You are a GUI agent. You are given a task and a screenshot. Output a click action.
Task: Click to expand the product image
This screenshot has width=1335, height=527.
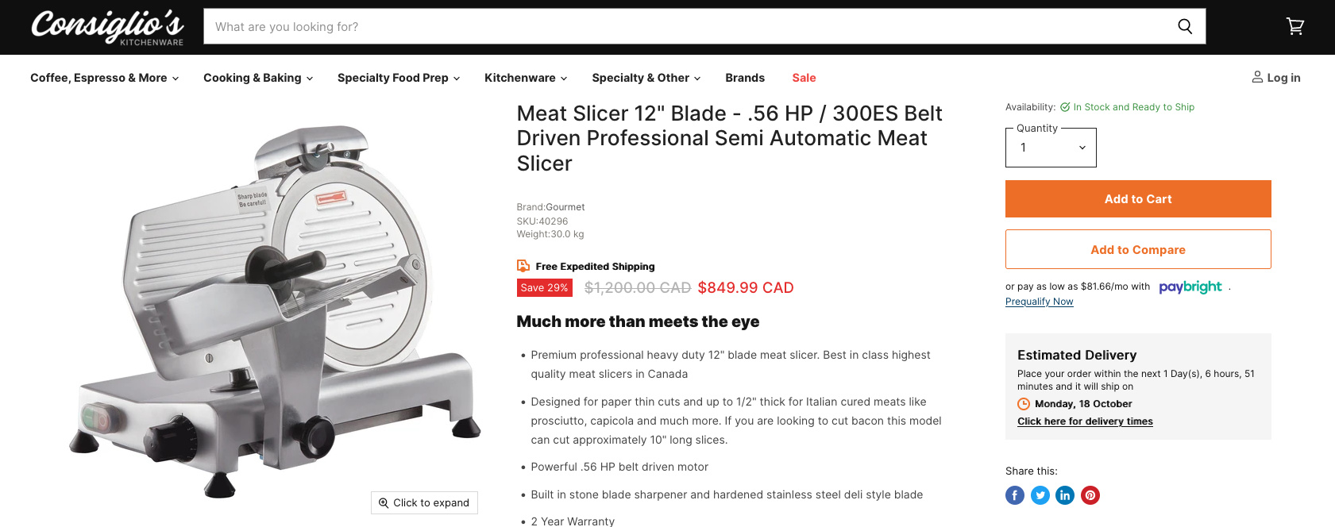(x=424, y=502)
